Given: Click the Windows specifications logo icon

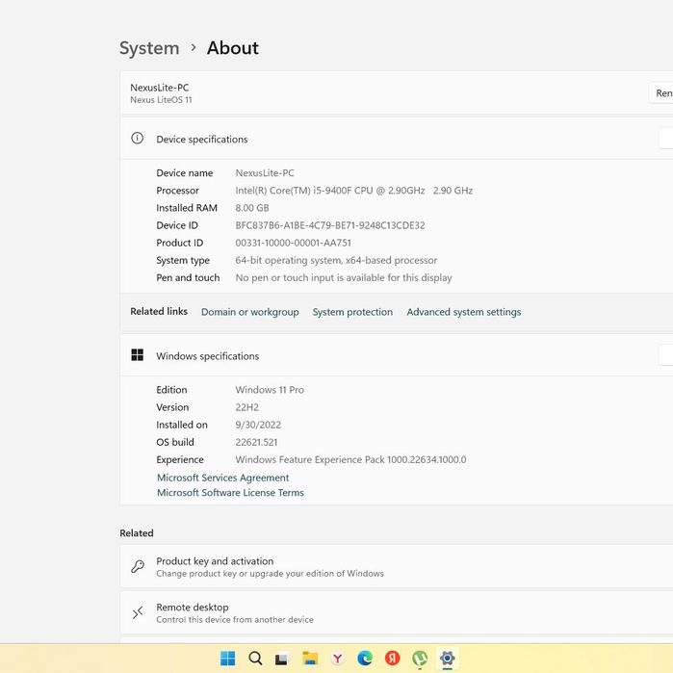Looking at the screenshot, I should [137, 355].
